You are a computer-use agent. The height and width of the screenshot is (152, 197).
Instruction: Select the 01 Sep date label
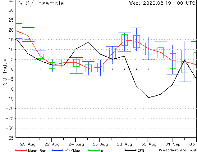coord(173,144)
